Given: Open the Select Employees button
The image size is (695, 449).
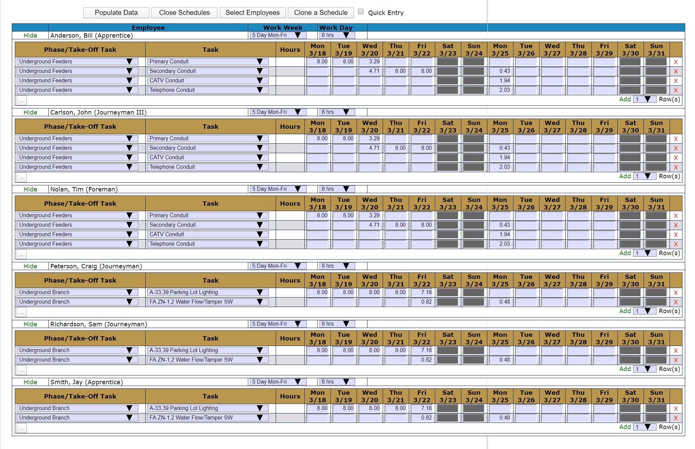Looking at the screenshot, I should 253,13.
